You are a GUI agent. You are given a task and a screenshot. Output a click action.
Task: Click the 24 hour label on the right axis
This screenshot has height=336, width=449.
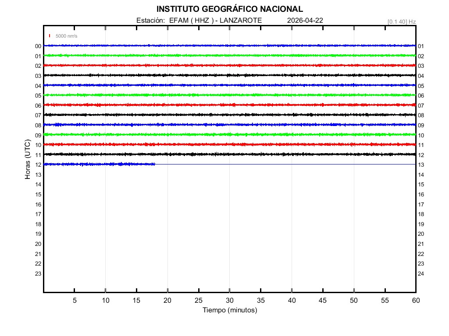click(x=420, y=274)
